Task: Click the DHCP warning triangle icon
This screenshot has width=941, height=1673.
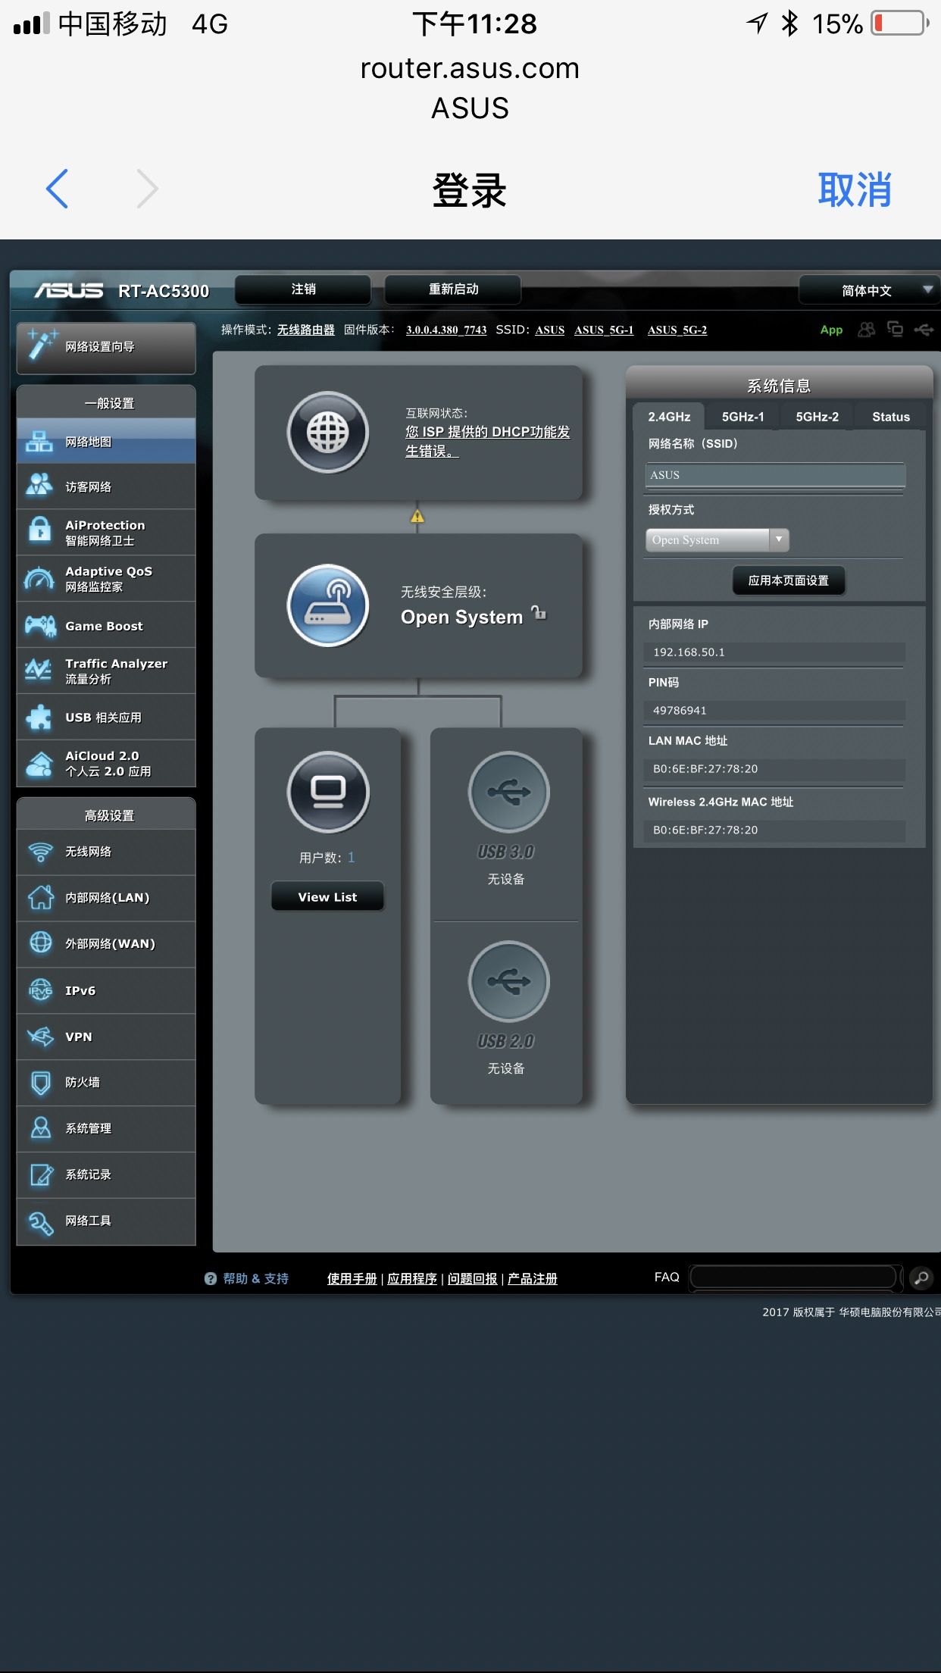Action: (x=417, y=517)
